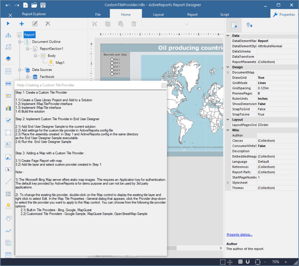Collapse the ReportSection1 tree node
Viewport: 299px width, 266px height.
coord(28,49)
